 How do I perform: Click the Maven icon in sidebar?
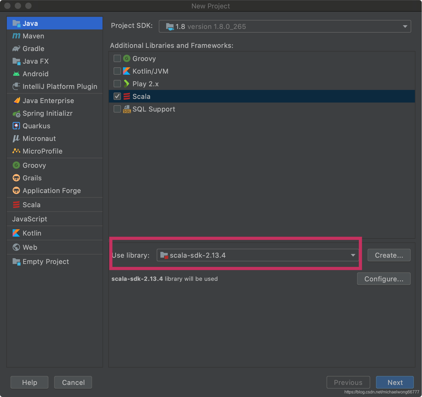[x=16, y=36]
